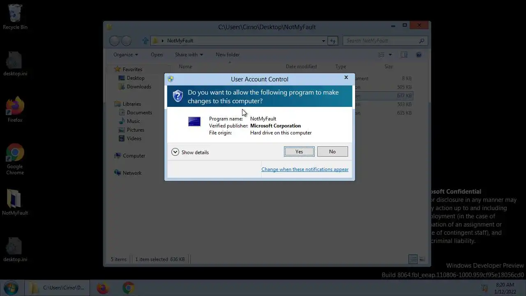Screen dimensions: 526x296
Task: Launch Chrome from the taskbar
Action: 129,288
